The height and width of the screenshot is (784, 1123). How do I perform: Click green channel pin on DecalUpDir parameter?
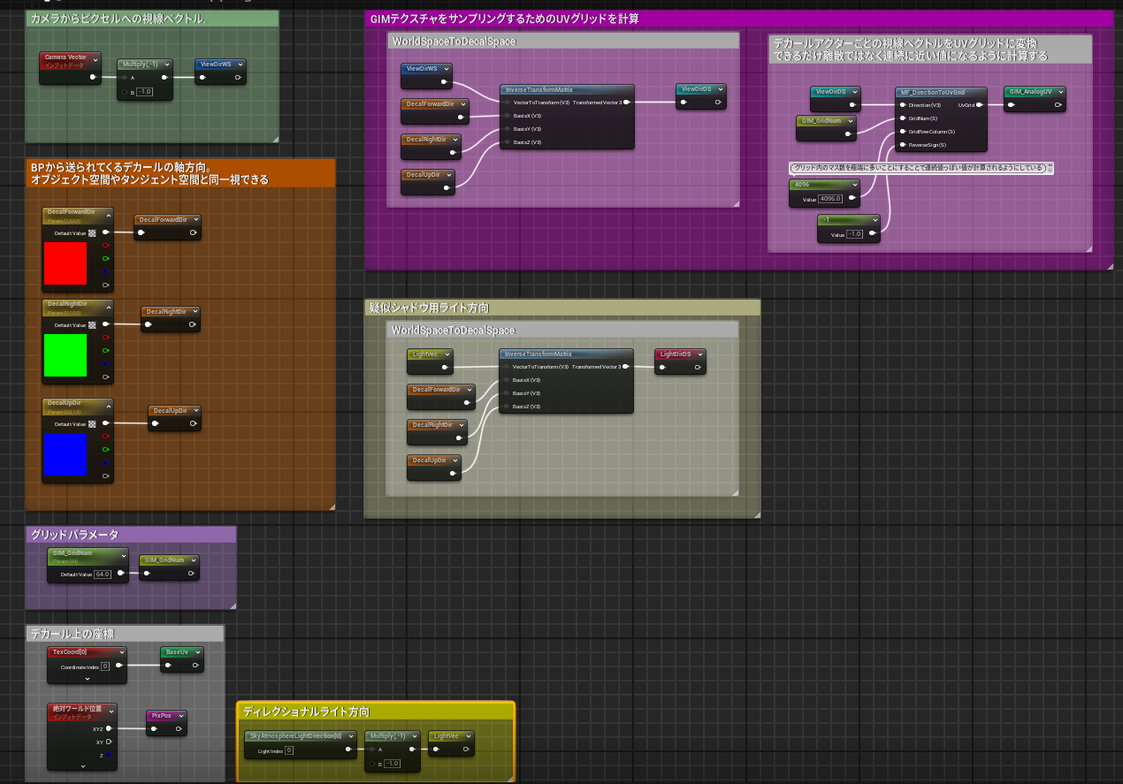(x=106, y=450)
